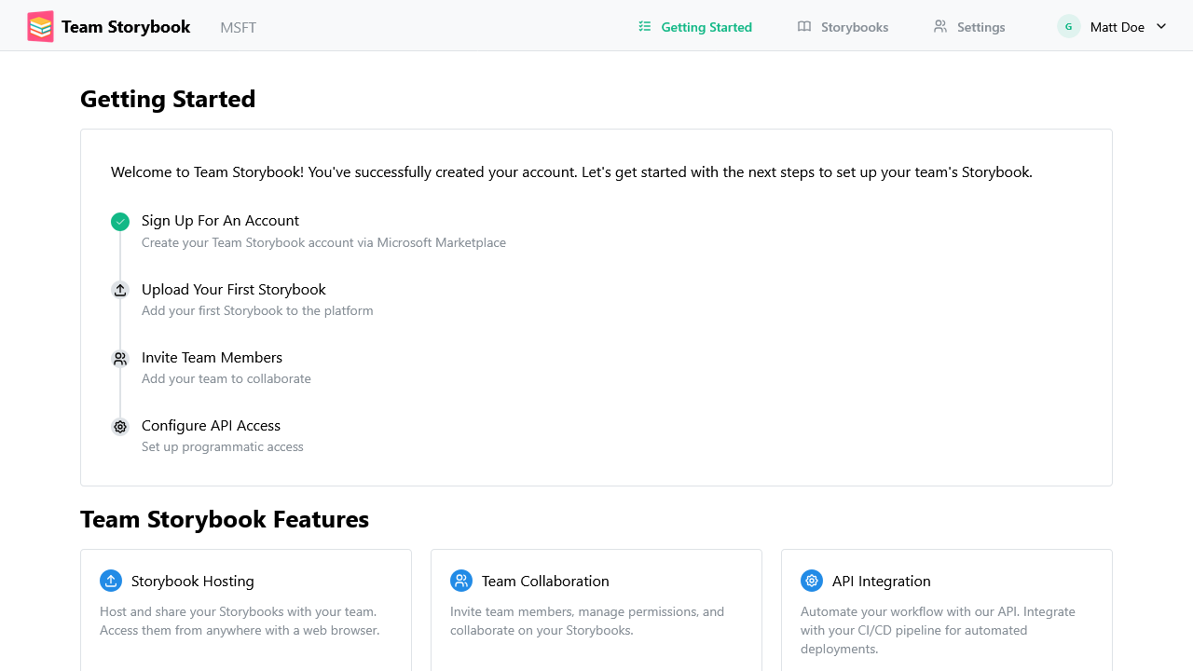Switch to the Storybooks tab
Screen dimensions: 1193x671
point(853,27)
